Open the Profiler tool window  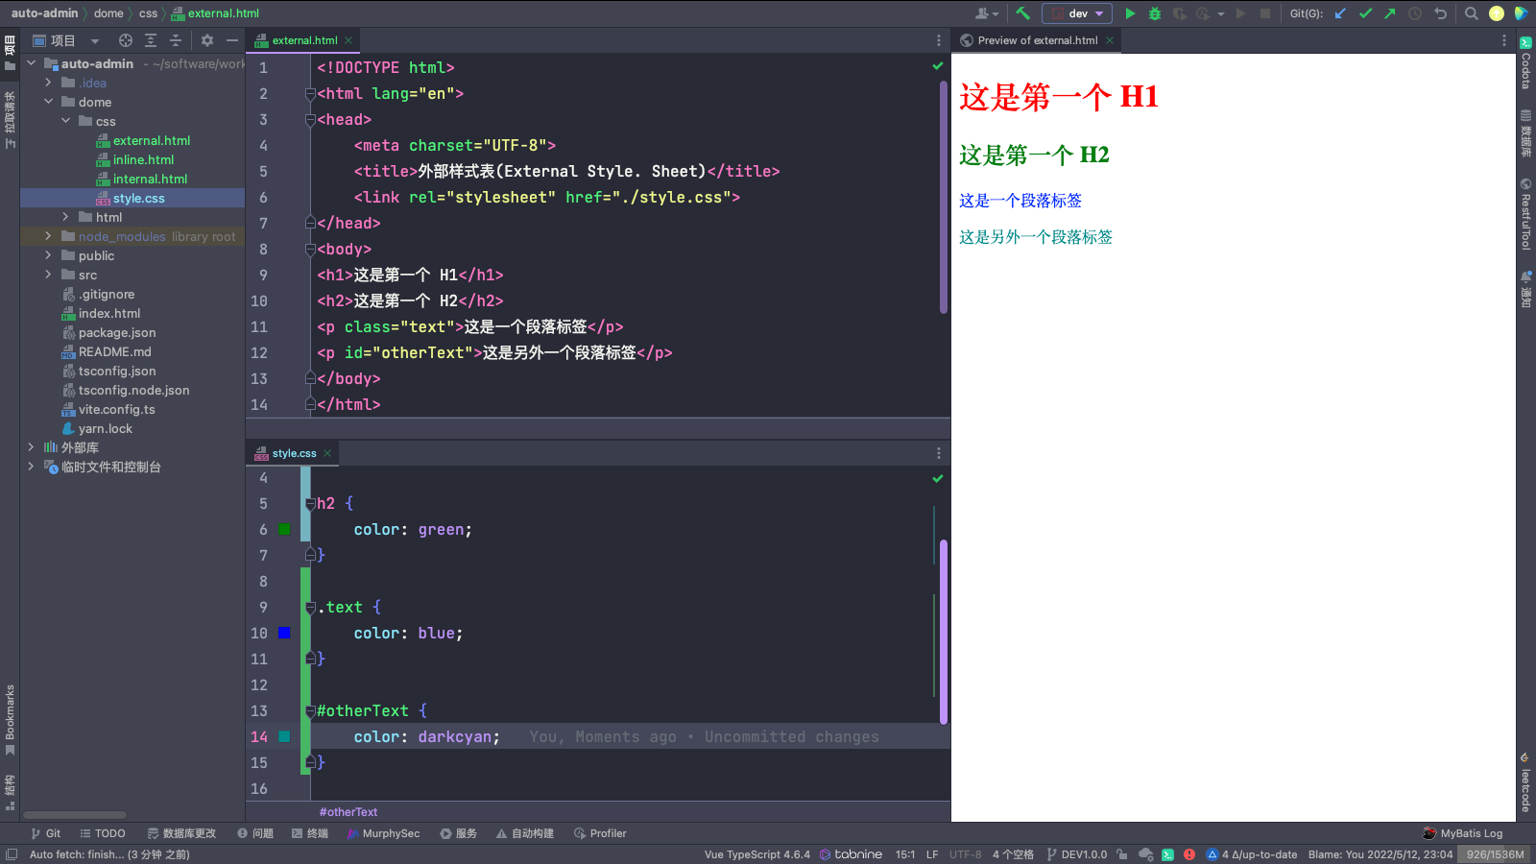pos(600,833)
